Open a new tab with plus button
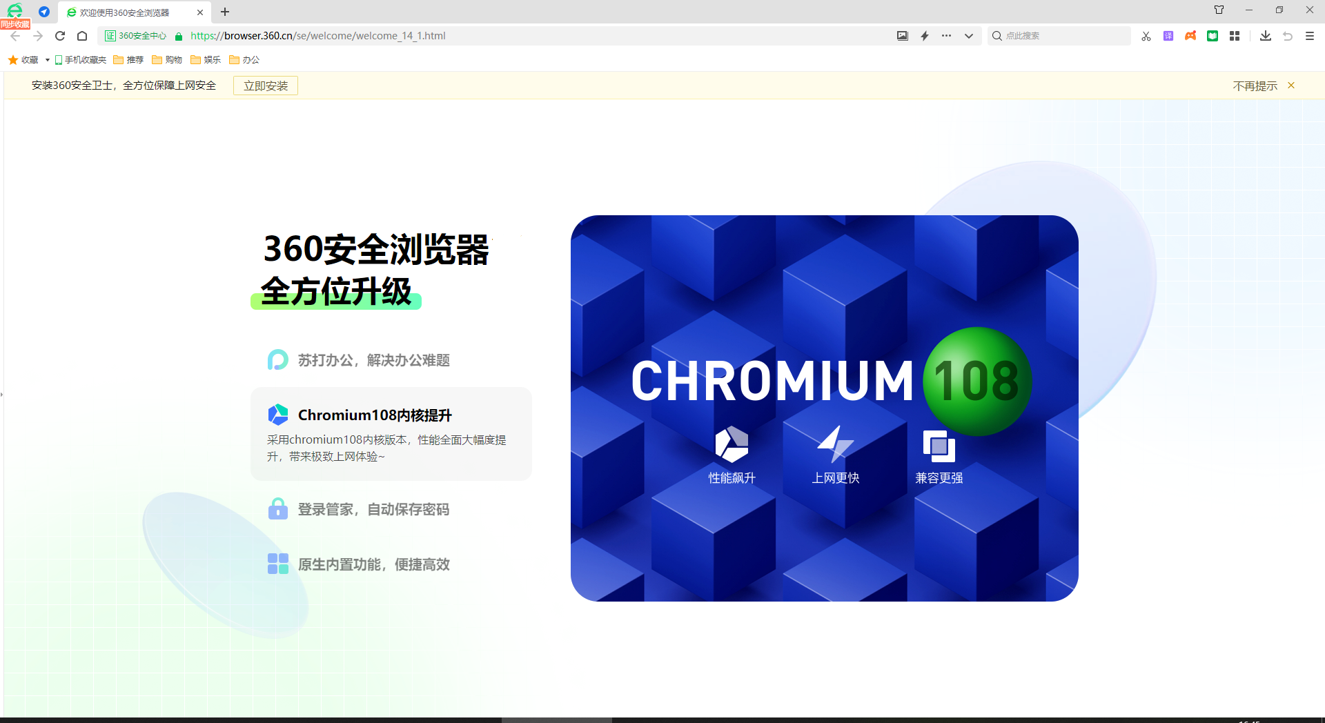 click(225, 12)
